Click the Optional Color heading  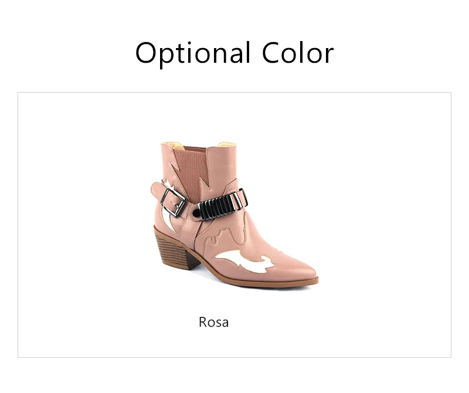[235, 53]
